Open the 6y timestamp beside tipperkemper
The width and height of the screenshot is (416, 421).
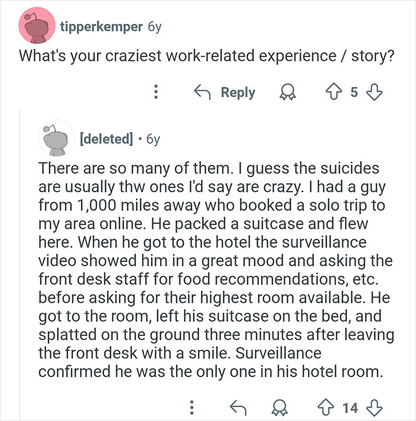[x=153, y=28]
